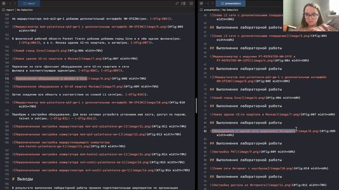Screen dimensions: 339x190
Task: Click the report editor vertical scrollbar
Action: coord(197,106)
